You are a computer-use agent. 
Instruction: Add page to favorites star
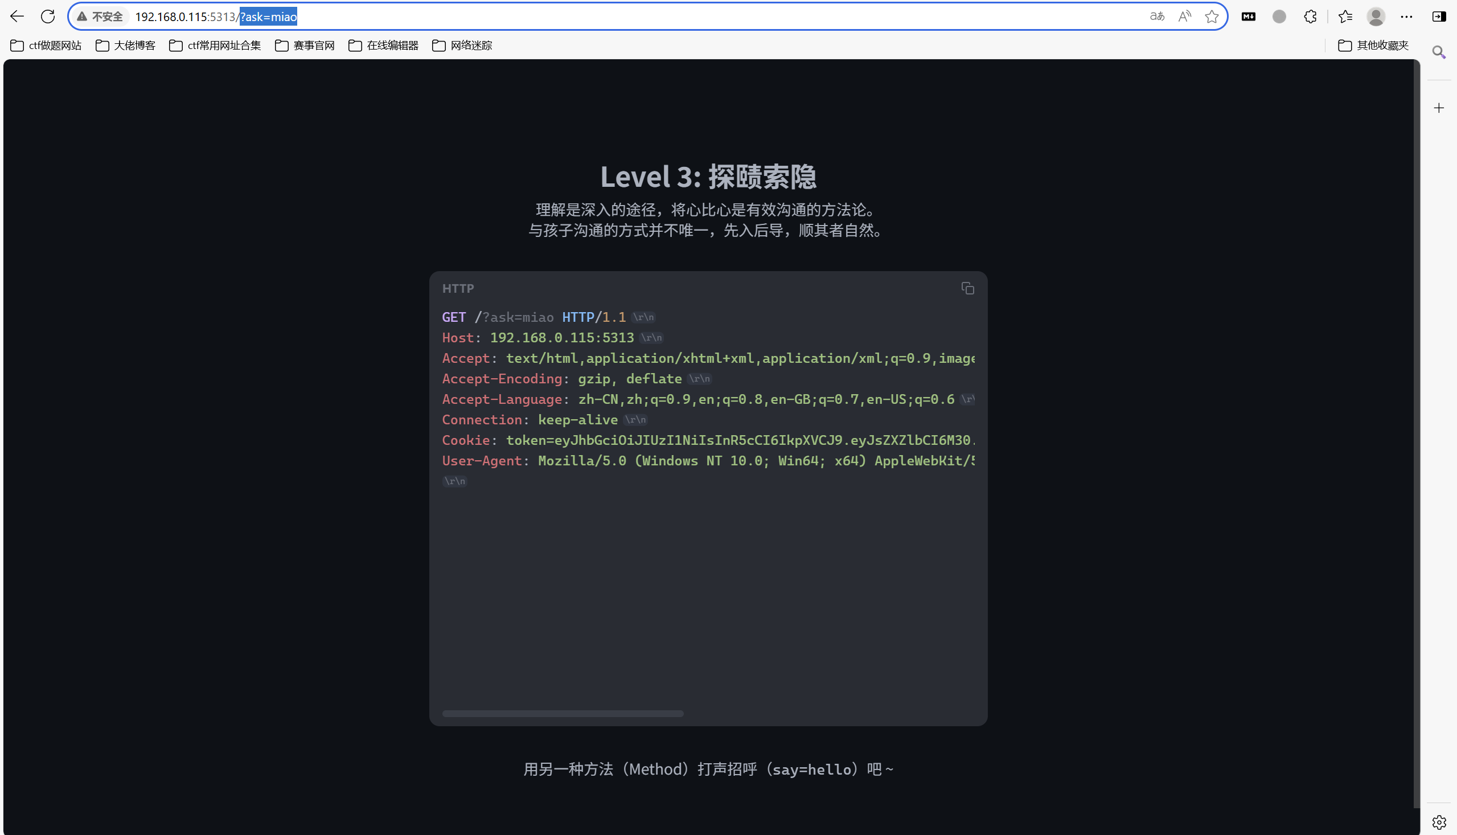click(1212, 17)
